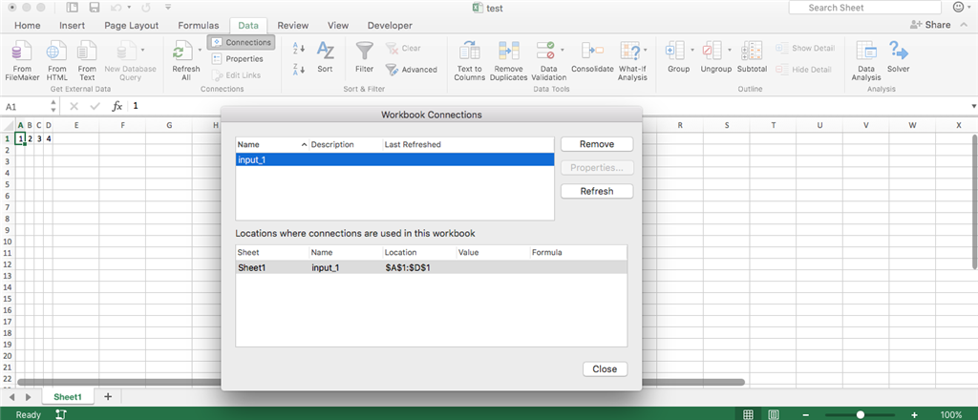This screenshot has width=978, height=420.
Task: Click Undo in title bar
Action: click(117, 8)
